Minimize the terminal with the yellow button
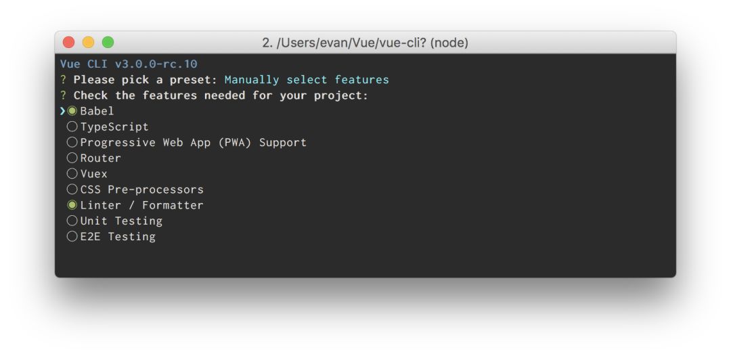 [89, 43]
